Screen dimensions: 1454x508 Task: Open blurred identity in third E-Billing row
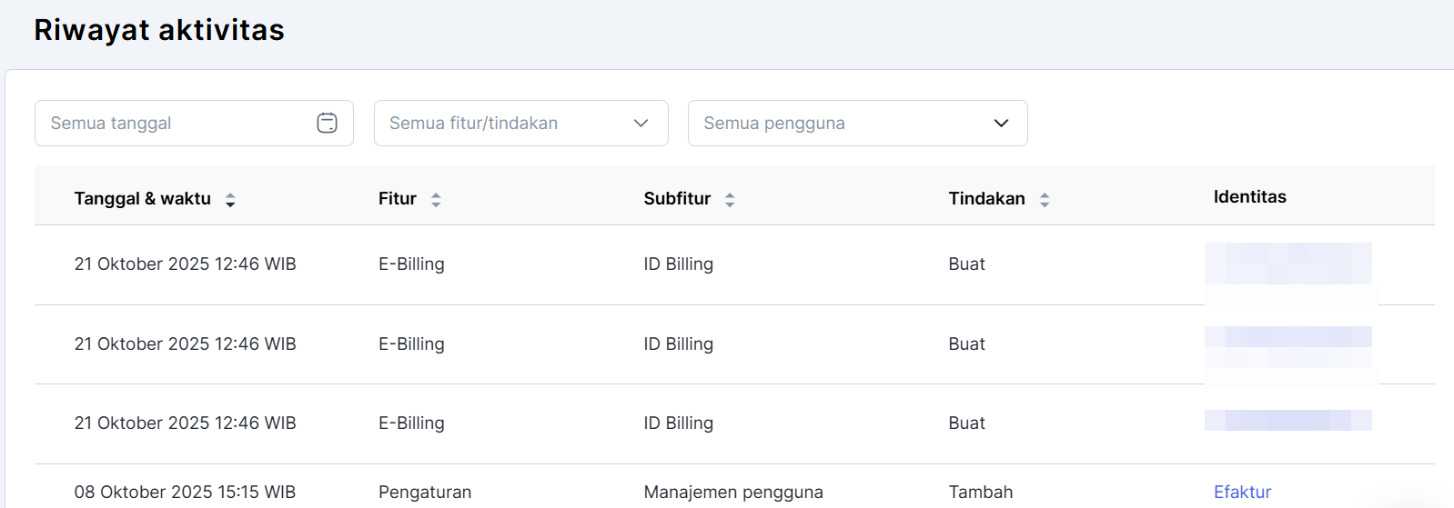pyautogui.click(x=1287, y=421)
